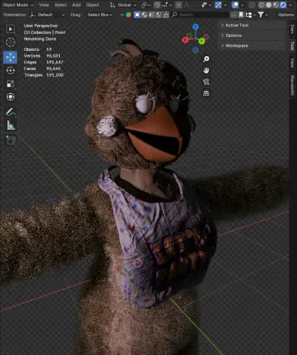Click the '(1) Collection | Point' label
Image resolution: width=297 pixels, height=355 pixels.
point(45,32)
